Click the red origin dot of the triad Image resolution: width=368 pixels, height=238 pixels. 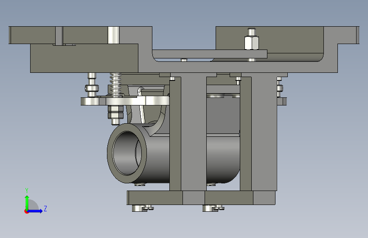click(26, 211)
